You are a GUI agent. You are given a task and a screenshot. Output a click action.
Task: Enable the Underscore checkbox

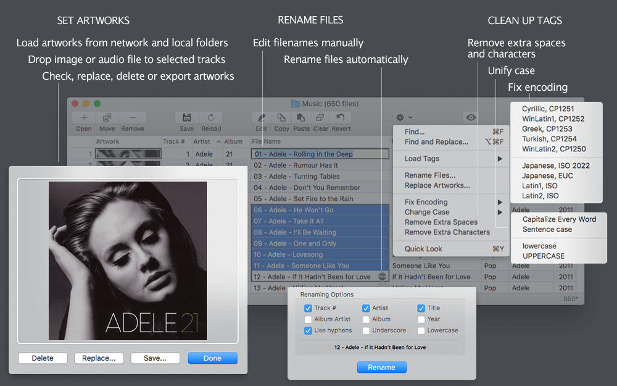[366, 330]
